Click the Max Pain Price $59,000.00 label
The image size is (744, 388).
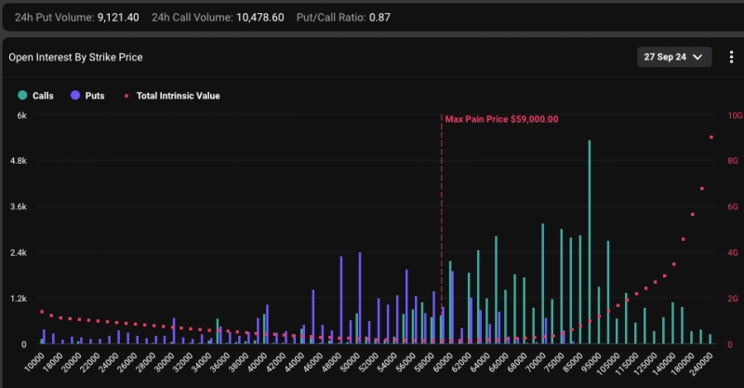(x=501, y=119)
